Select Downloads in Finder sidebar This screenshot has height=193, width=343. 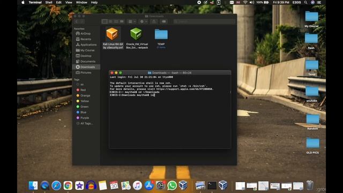coord(86,67)
